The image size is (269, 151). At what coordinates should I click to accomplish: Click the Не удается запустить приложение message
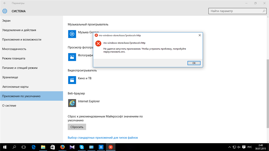pos(145,50)
